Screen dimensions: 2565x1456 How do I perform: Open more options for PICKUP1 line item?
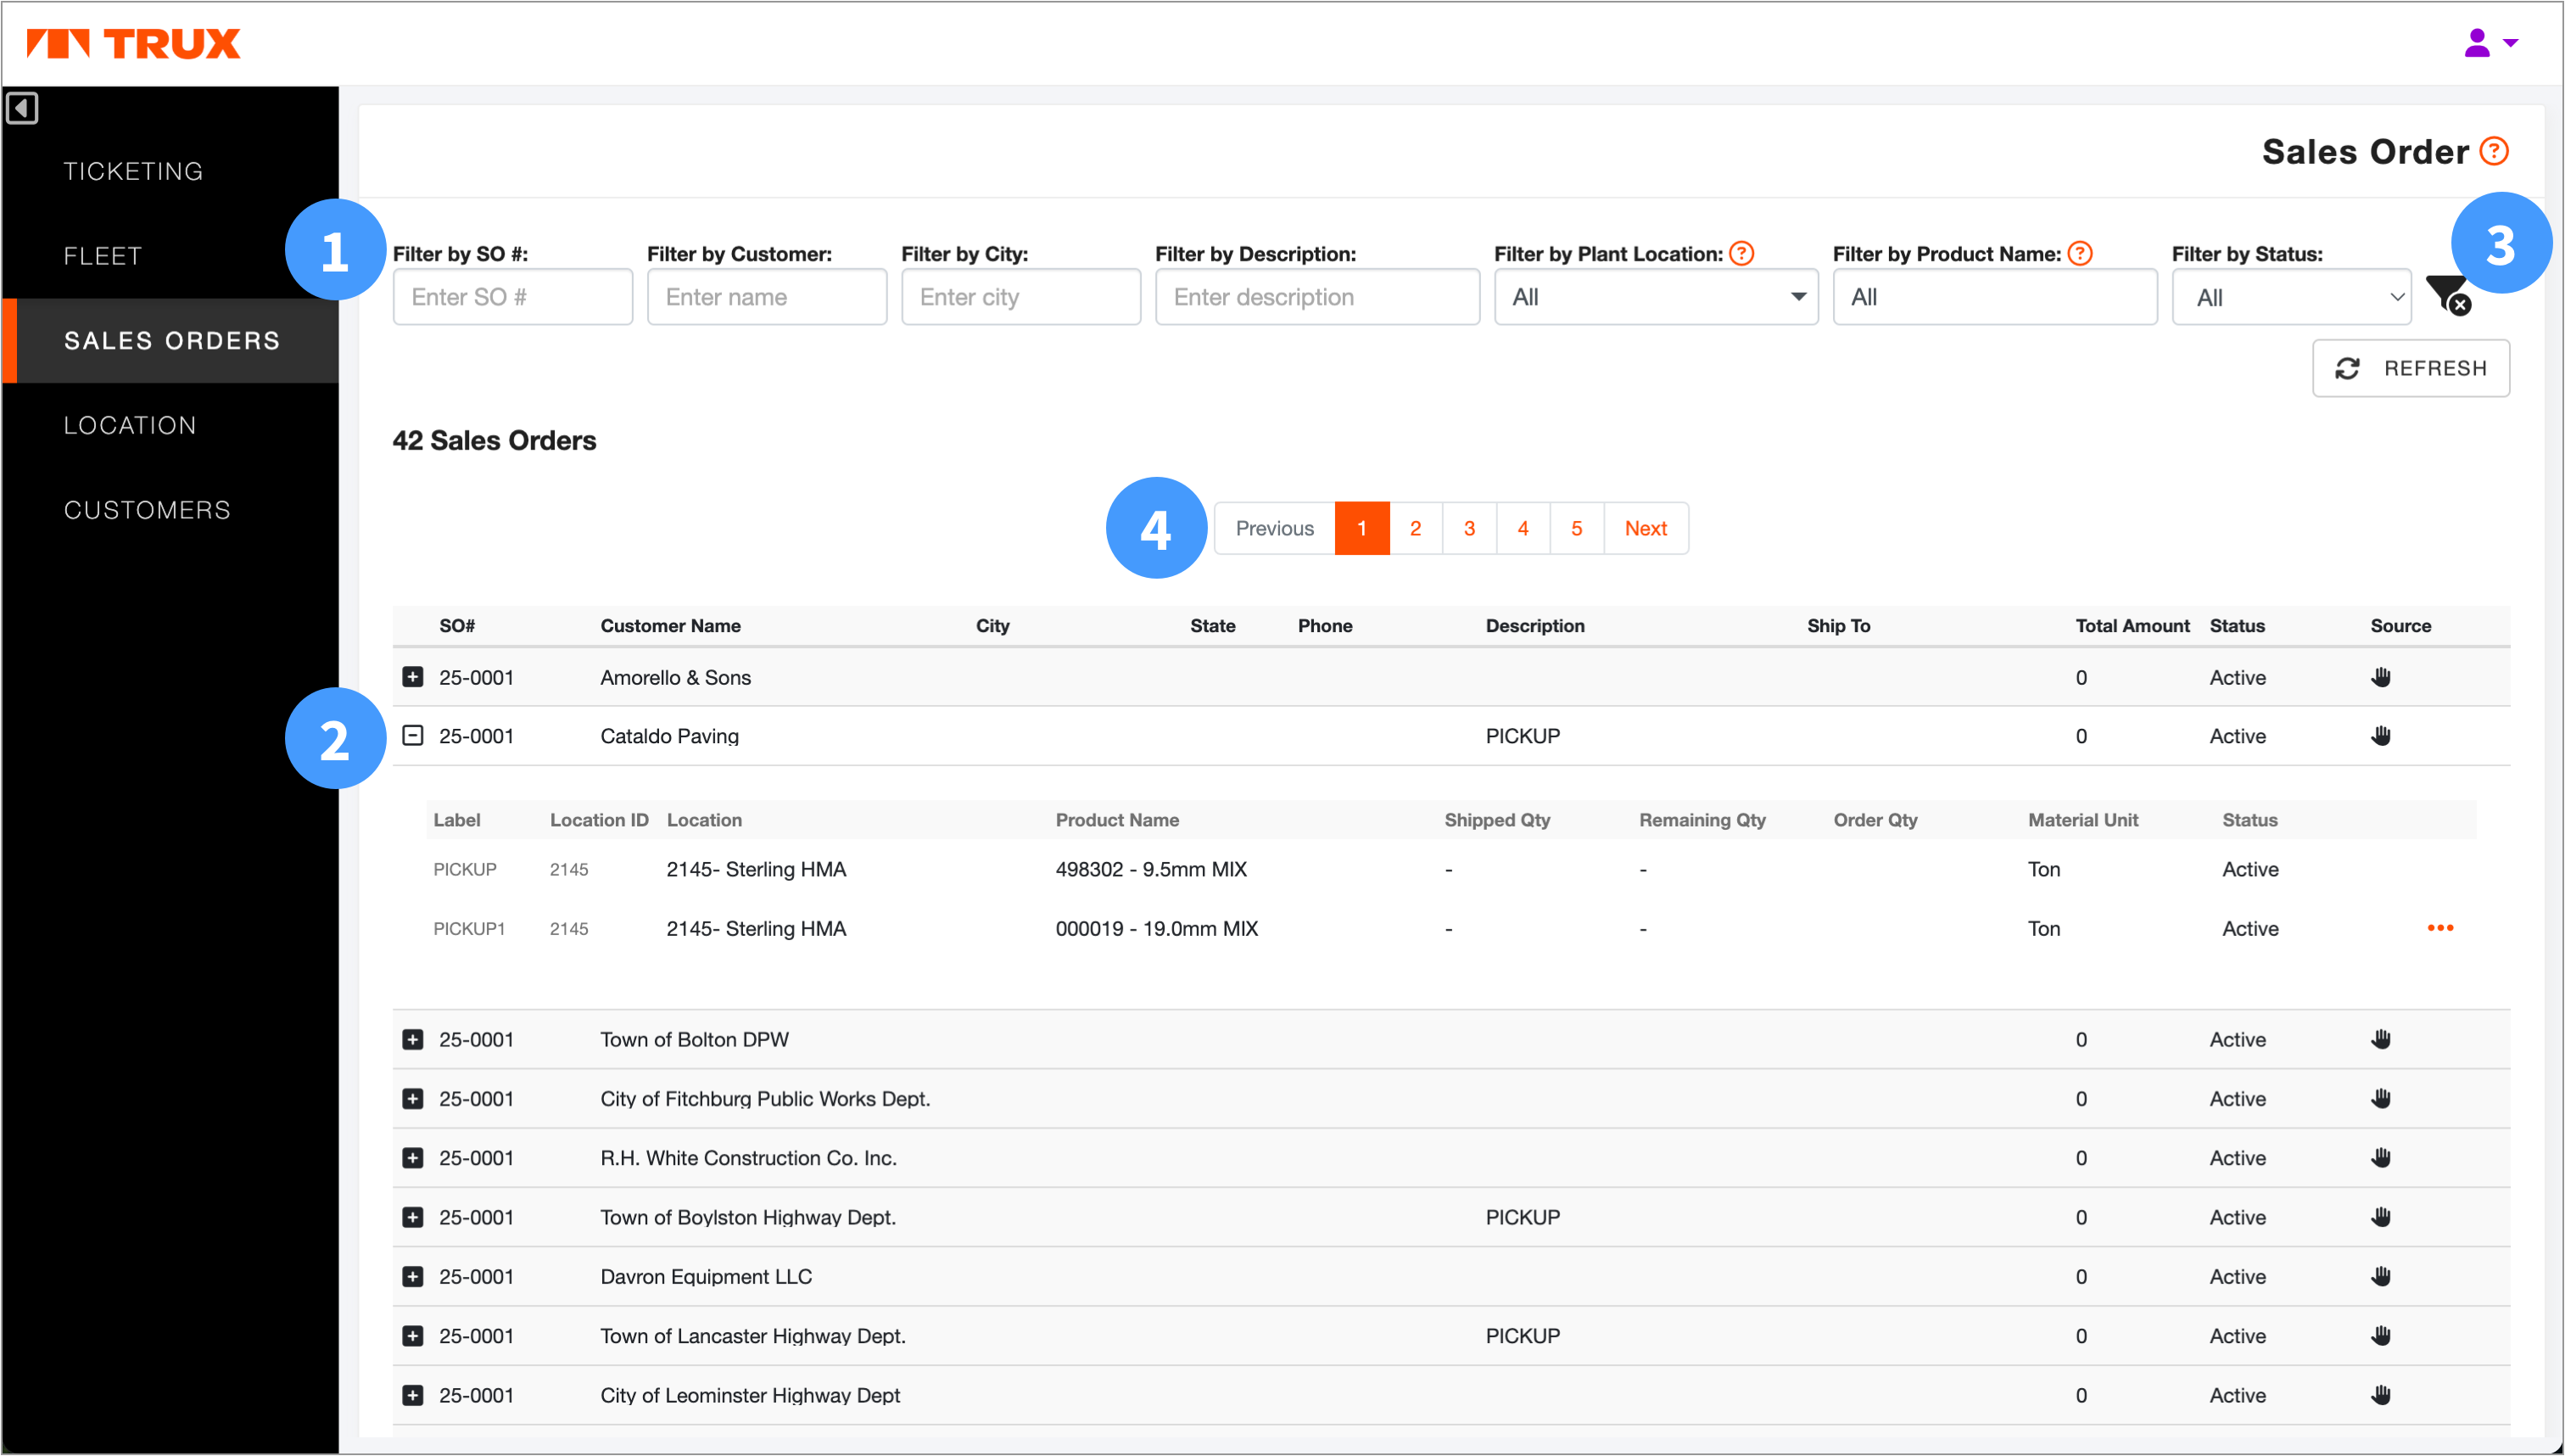pos(2440,928)
